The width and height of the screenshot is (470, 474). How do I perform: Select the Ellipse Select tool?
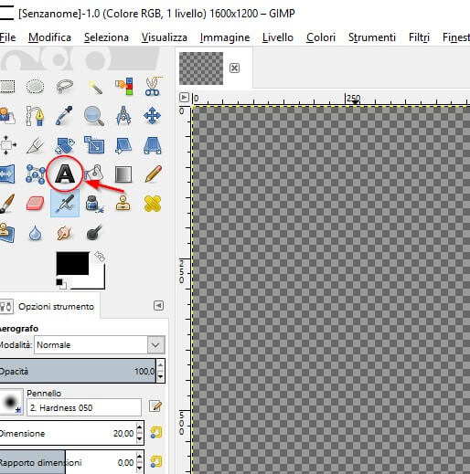click(x=35, y=87)
